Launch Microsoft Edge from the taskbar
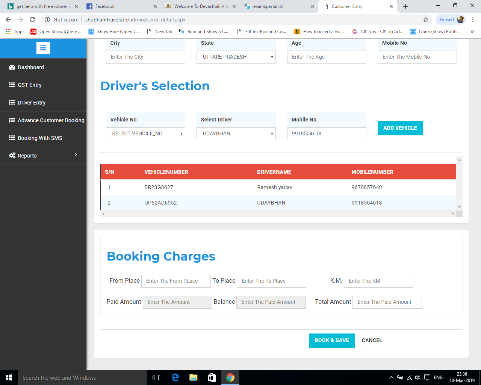 (x=175, y=377)
